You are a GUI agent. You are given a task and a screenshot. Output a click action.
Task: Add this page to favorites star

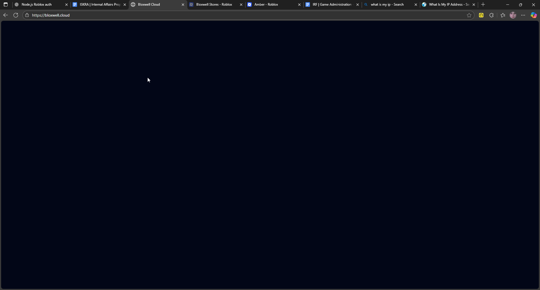click(x=469, y=15)
